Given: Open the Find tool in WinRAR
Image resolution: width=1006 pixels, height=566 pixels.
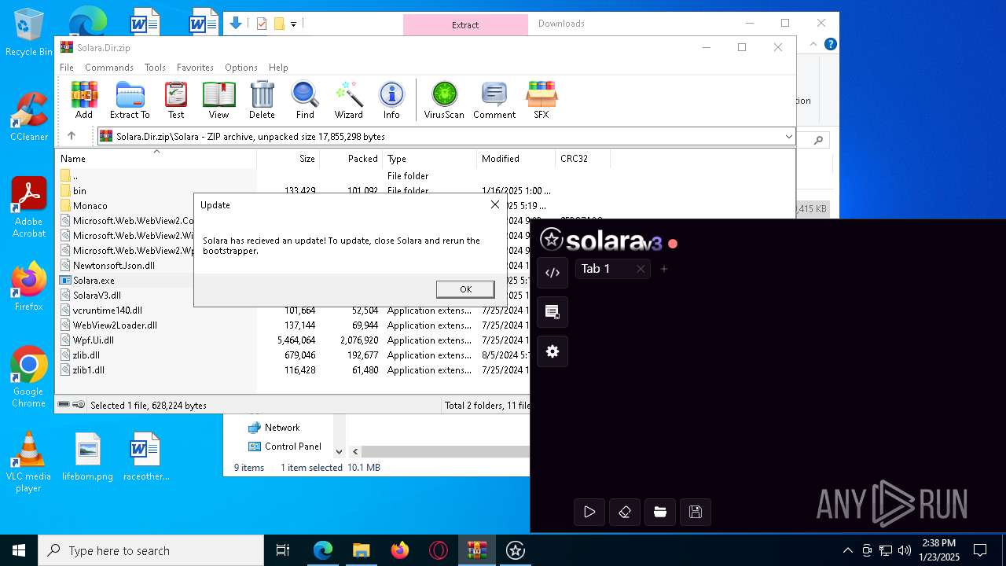Looking at the screenshot, I should point(305,100).
